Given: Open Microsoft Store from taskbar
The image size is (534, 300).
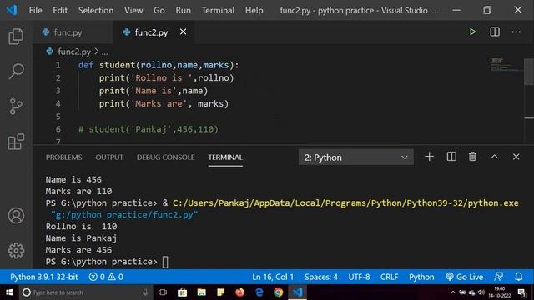Looking at the screenshot, I should [x=182, y=292].
